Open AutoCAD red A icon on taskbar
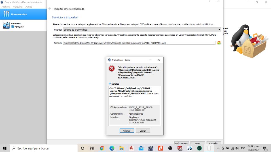 pyautogui.click(x=131, y=148)
